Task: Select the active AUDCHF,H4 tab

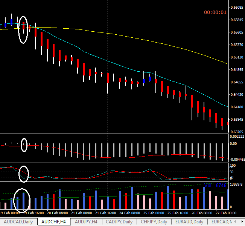Action: (53, 222)
